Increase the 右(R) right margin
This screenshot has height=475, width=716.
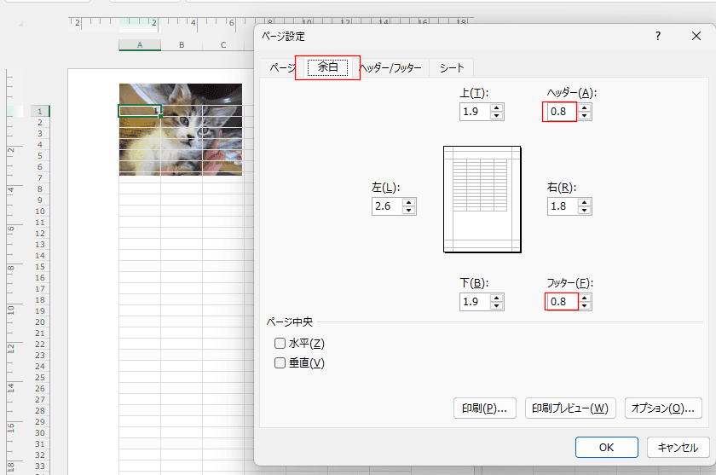585,203
